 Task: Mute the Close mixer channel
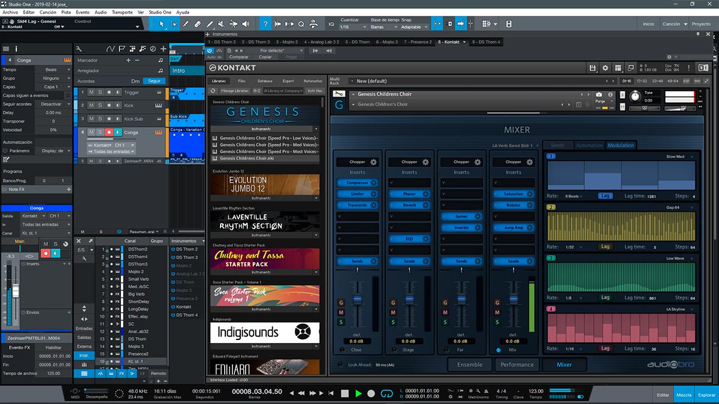point(342,312)
